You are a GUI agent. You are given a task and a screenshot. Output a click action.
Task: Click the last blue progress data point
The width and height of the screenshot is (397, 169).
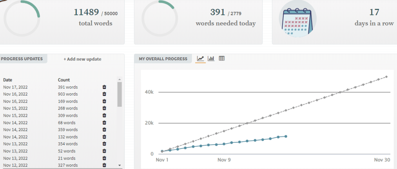[286, 136]
